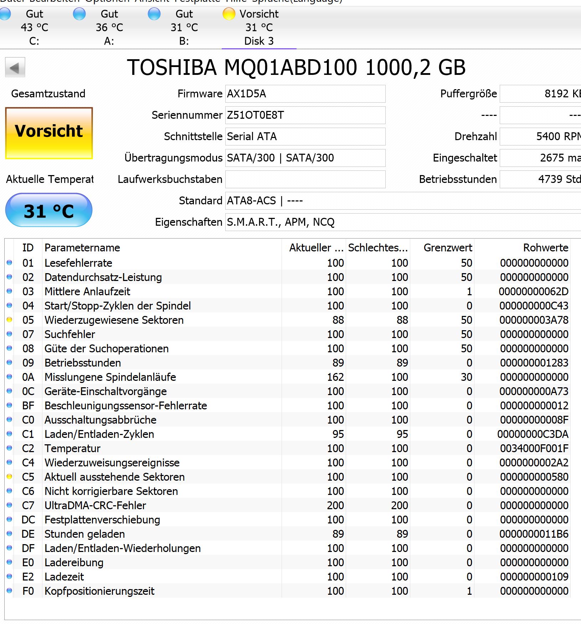Click the blue status dot for Nicht korrigierbare Sektoren
Image resolution: width=581 pixels, height=624 pixels.
(x=9, y=491)
